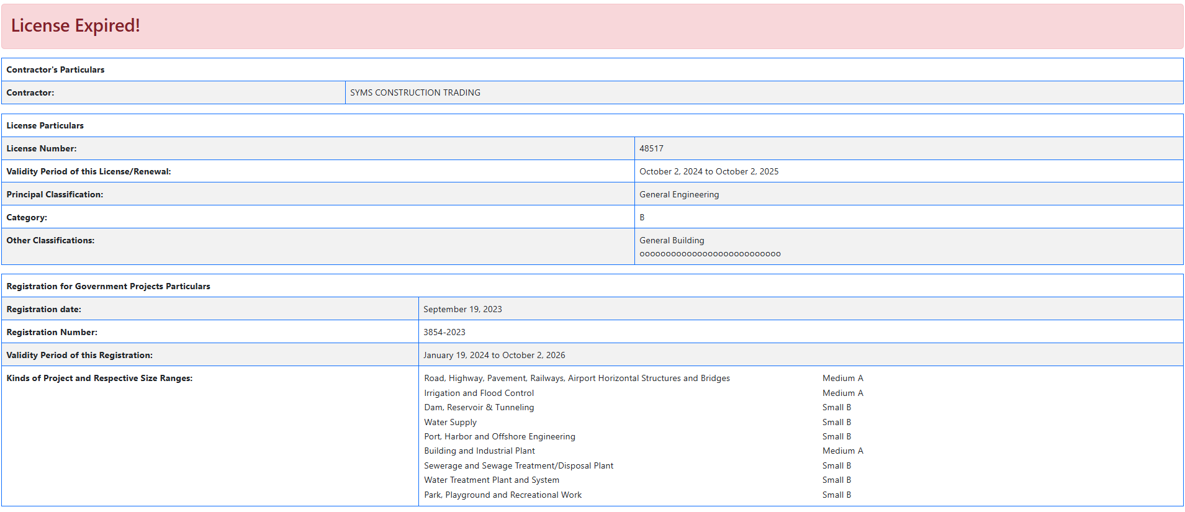Click the Water Supply project kind

point(450,422)
